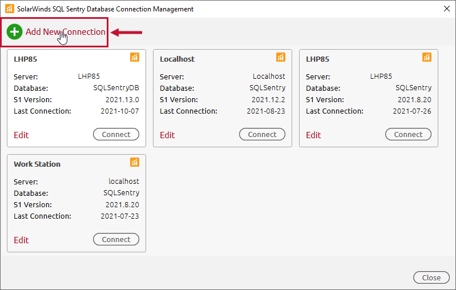Select the S1 version 2021.12.2 value
This screenshot has width=456, height=290.
pos(268,100)
